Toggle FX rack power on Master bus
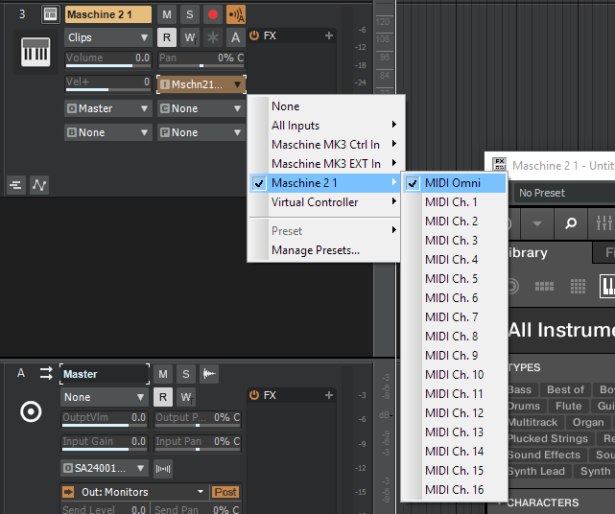This screenshot has height=514, width=615. (254, 395)
